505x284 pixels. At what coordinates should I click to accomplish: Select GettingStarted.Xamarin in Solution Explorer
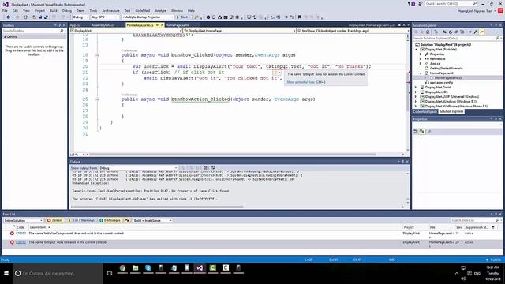pyautogui.click(x=446, y=69)
